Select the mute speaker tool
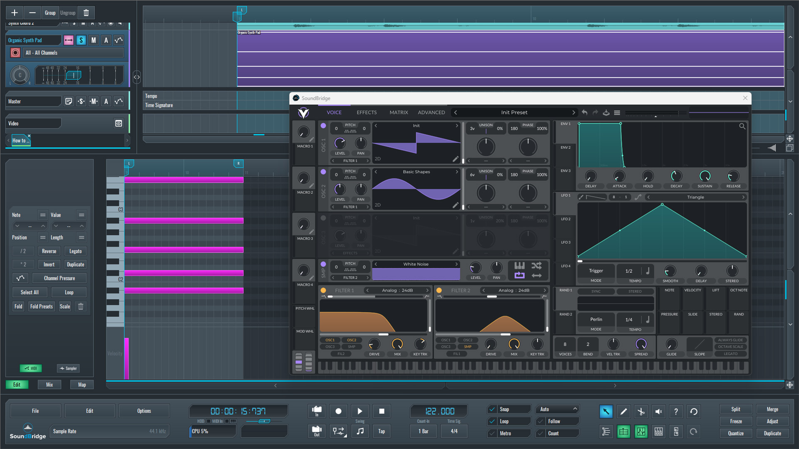The width and height of the screenshot is (799, 449). pyautogui.click(x=658, y=412)
